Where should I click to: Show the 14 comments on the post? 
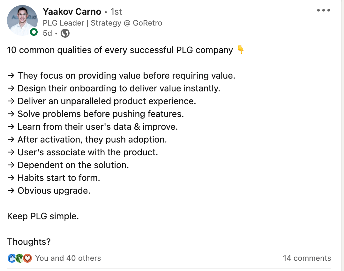pyautogui.click(x=307, y=258)
